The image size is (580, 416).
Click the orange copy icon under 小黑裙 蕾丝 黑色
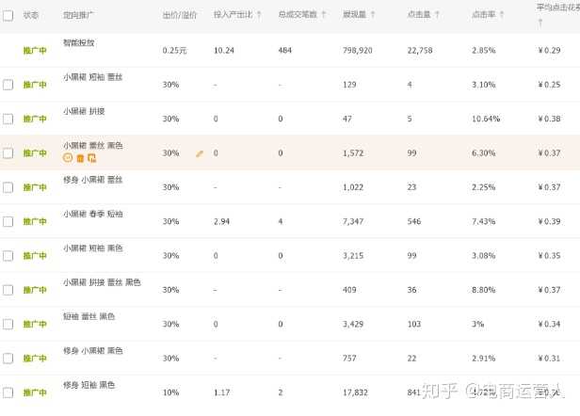tap(91, 158)
